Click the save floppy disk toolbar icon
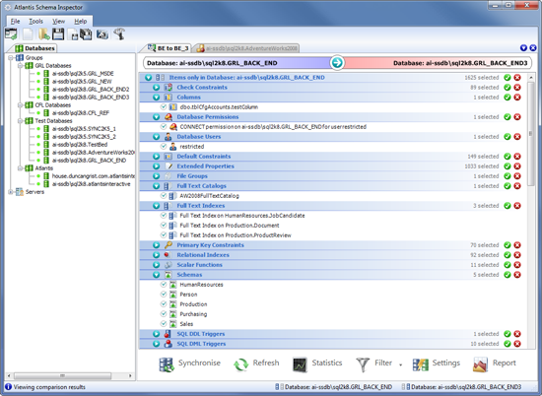Screen dimensions: 542x396 (x=58, y=33)
